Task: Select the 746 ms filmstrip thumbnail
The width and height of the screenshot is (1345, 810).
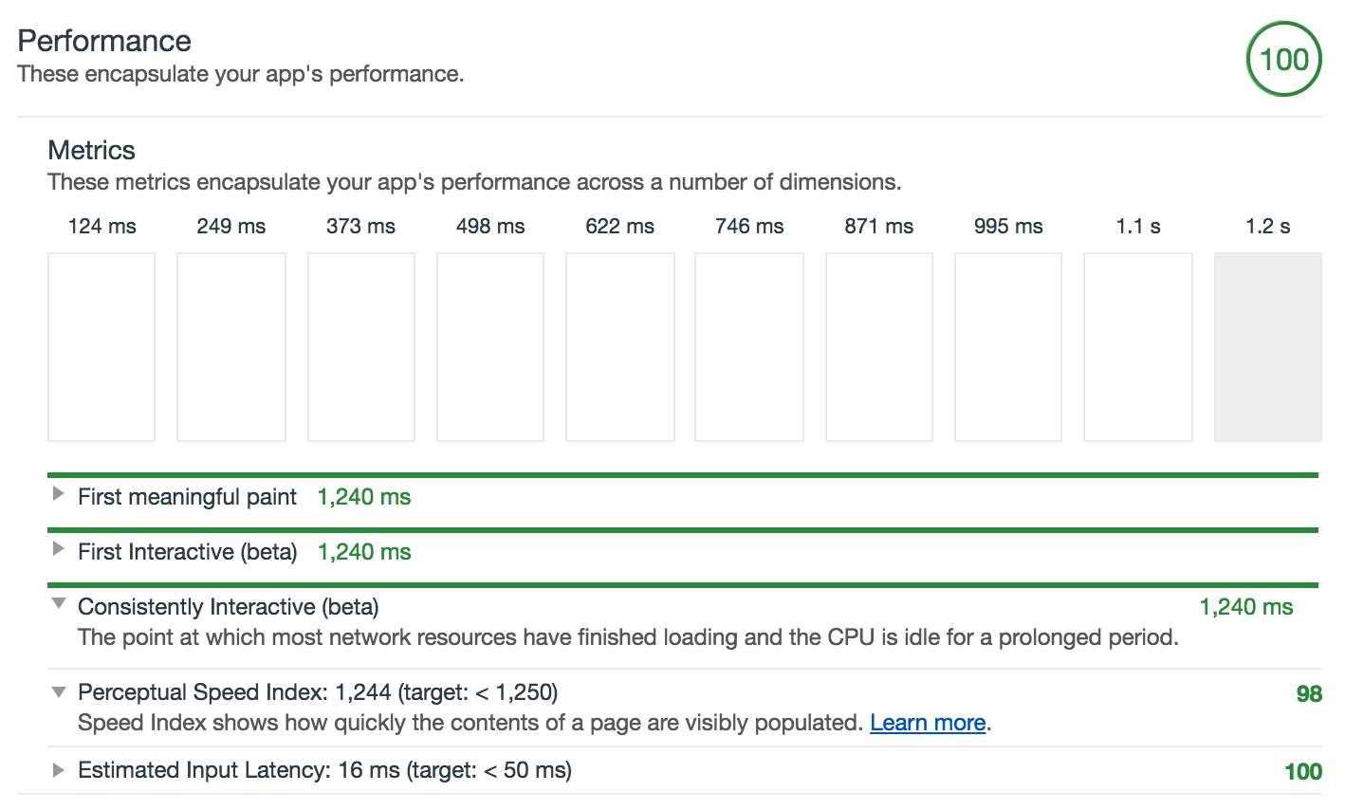Action: (x=749, y=346)
